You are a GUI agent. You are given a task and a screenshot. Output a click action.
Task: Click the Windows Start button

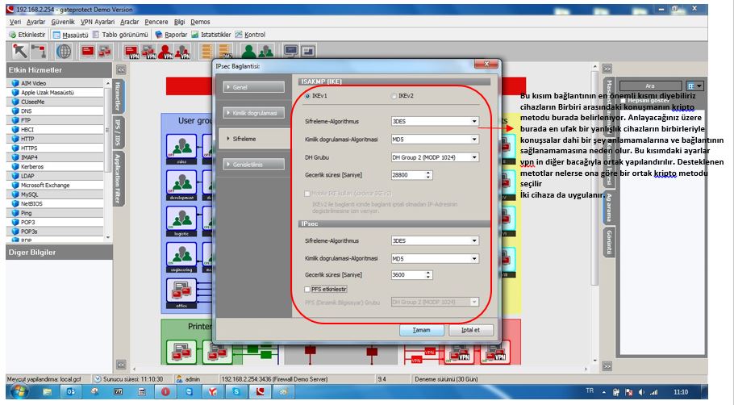[x=17, y=391]
